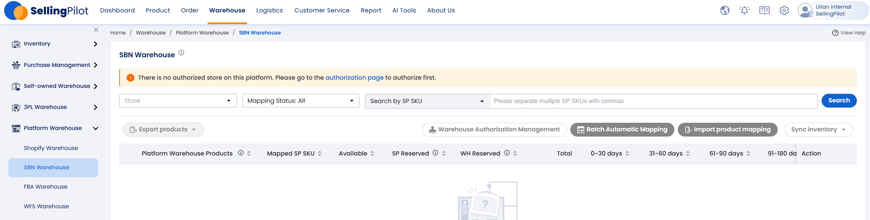Click the SP SKU search input field
The width and height of the screenshot is (870, 220).
(653, 101)
